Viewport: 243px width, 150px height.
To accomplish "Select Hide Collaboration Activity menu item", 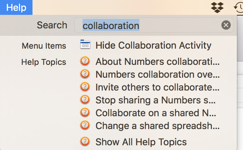I will (x=153, y=45).
